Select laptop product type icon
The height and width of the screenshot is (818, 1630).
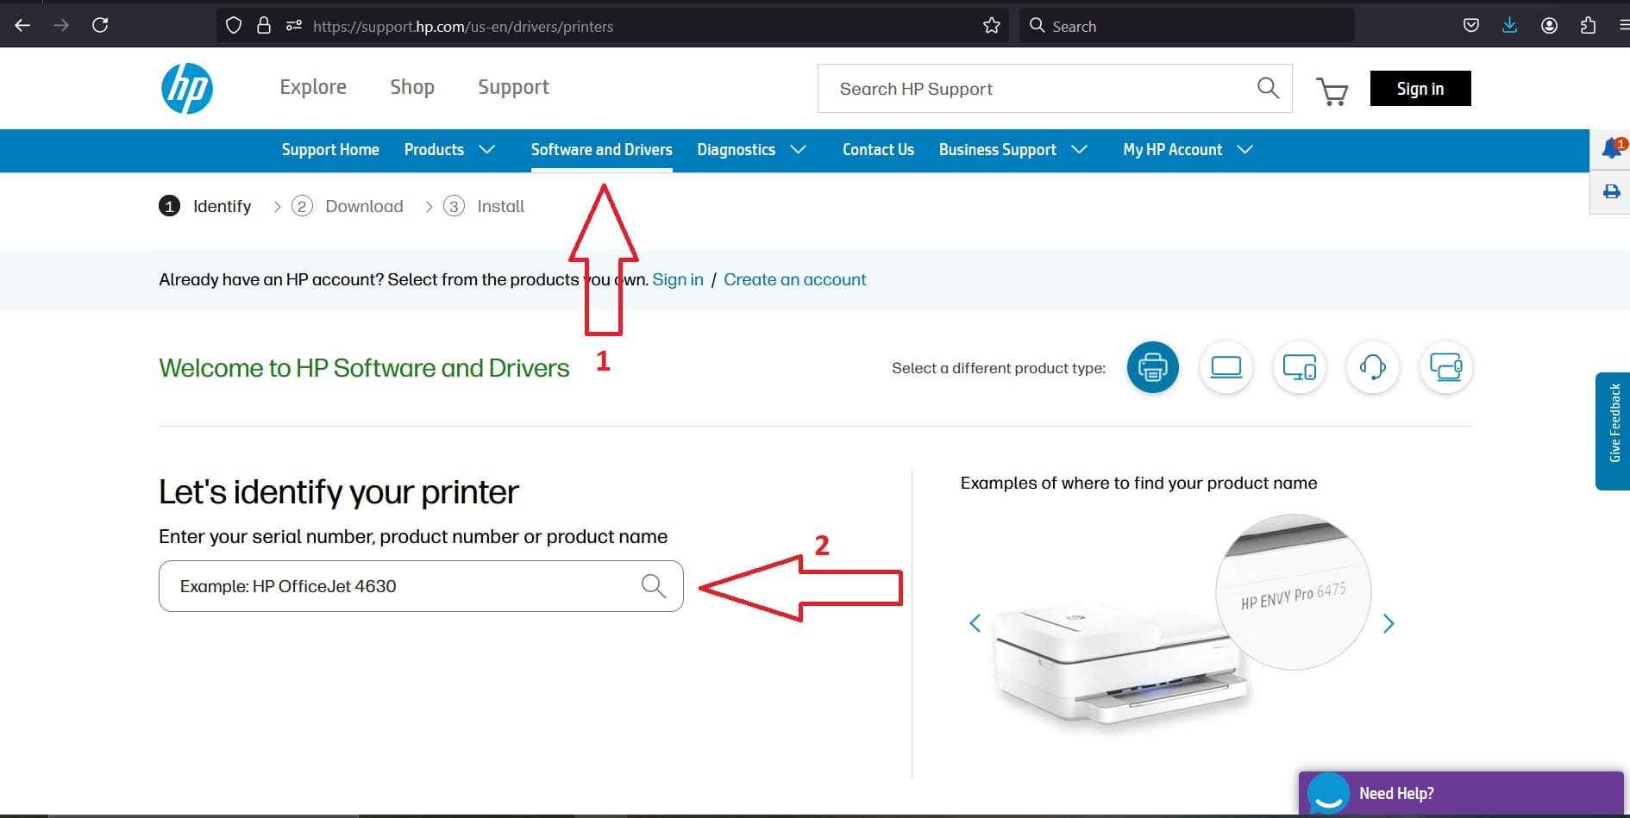pyautogui.click(x=1226, y=368)
